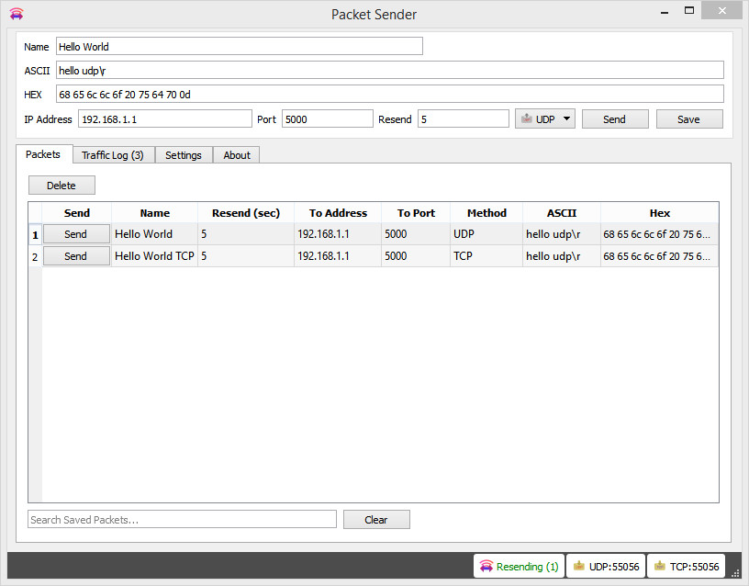Select the Hello World TCP name cell
The height and width of the screenshot is (586, 749).
[x=155, y=256]
